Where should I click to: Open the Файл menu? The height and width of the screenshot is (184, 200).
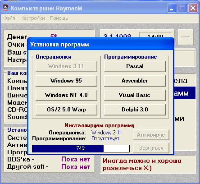pyautogui.click(x=9, y=18)
